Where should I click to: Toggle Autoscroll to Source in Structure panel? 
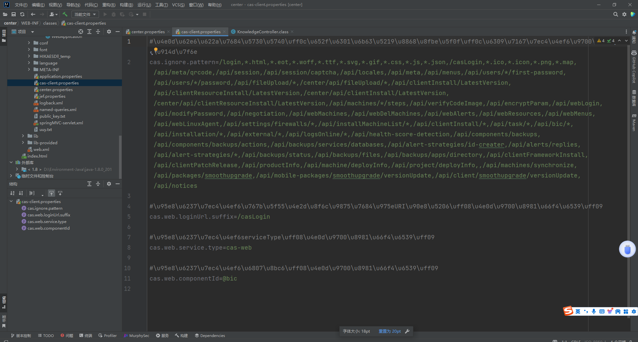click(52, 193)
